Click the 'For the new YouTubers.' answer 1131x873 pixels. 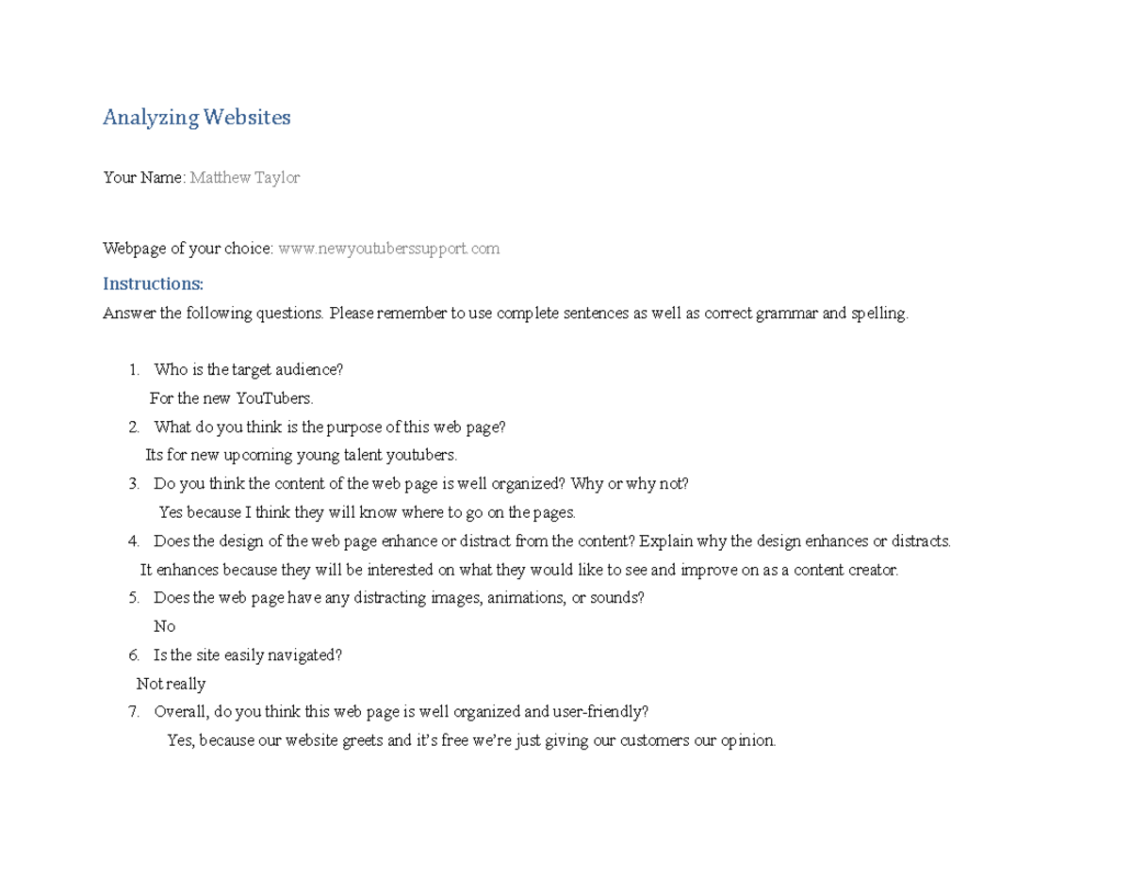click(x=232, y=398)
